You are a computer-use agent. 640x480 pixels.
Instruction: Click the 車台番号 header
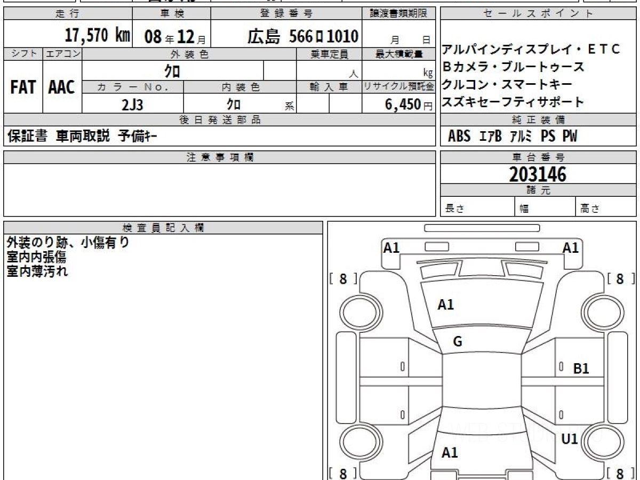coord(539,157)
